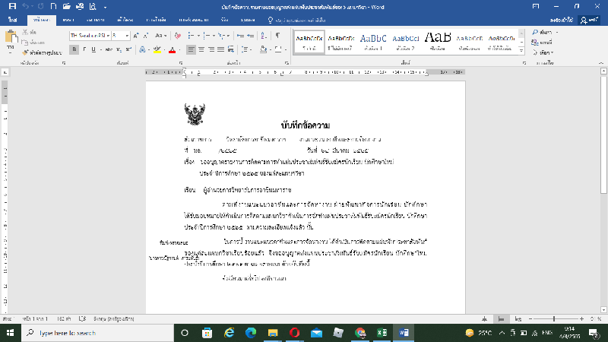The width and height of the screenshot is (608, 342).
Task: Click the red font color button
Action: pyautogui.click(x=172, y=50)
